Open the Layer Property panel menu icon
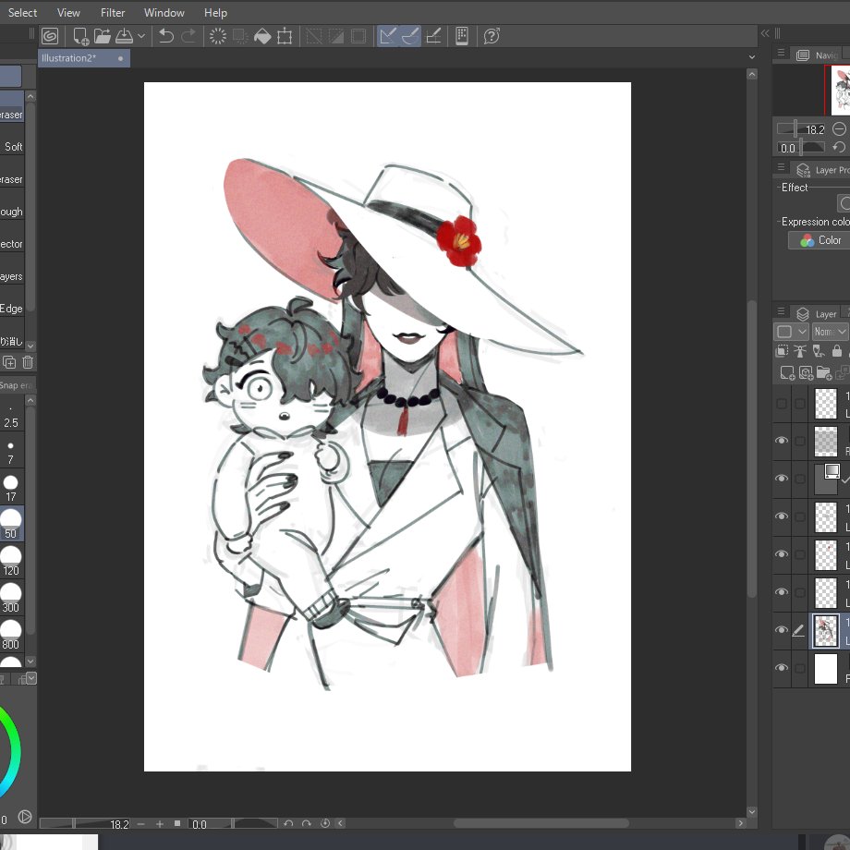Viewport: 850px width, 850px height. tap(781, 167)
